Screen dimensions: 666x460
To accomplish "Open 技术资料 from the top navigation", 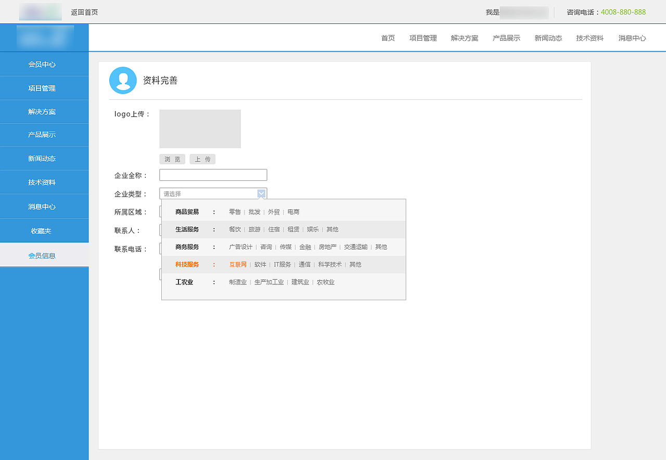I will click(589, 37).
